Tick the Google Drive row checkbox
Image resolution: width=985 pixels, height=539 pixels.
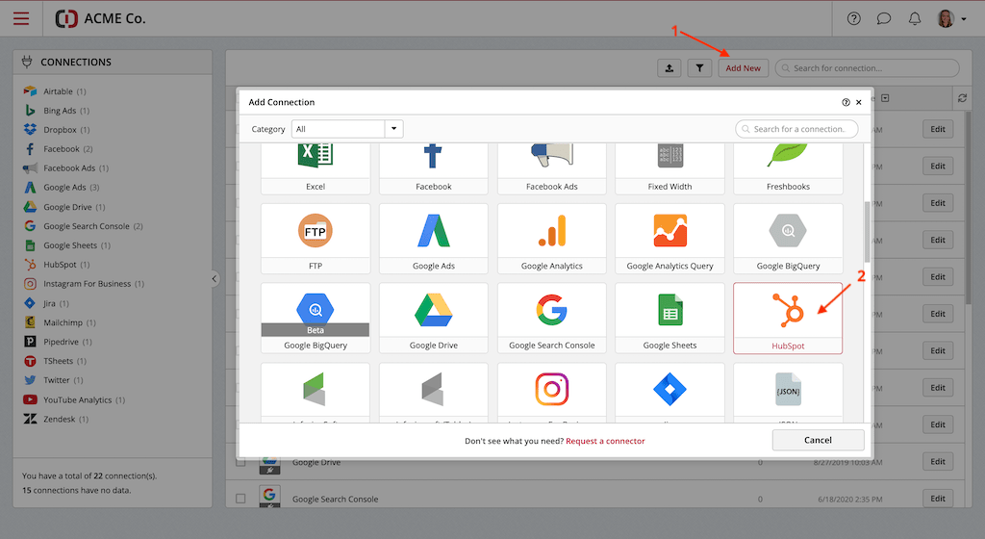click(240, 462)
